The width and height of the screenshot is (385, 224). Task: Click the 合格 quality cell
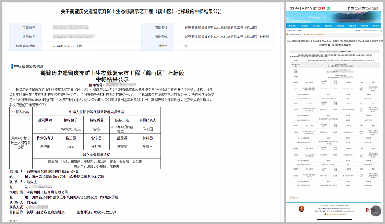(x=96, y=129)
